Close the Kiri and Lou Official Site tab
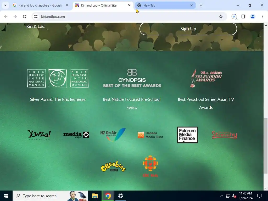268x201 pixels. [129, 5]
